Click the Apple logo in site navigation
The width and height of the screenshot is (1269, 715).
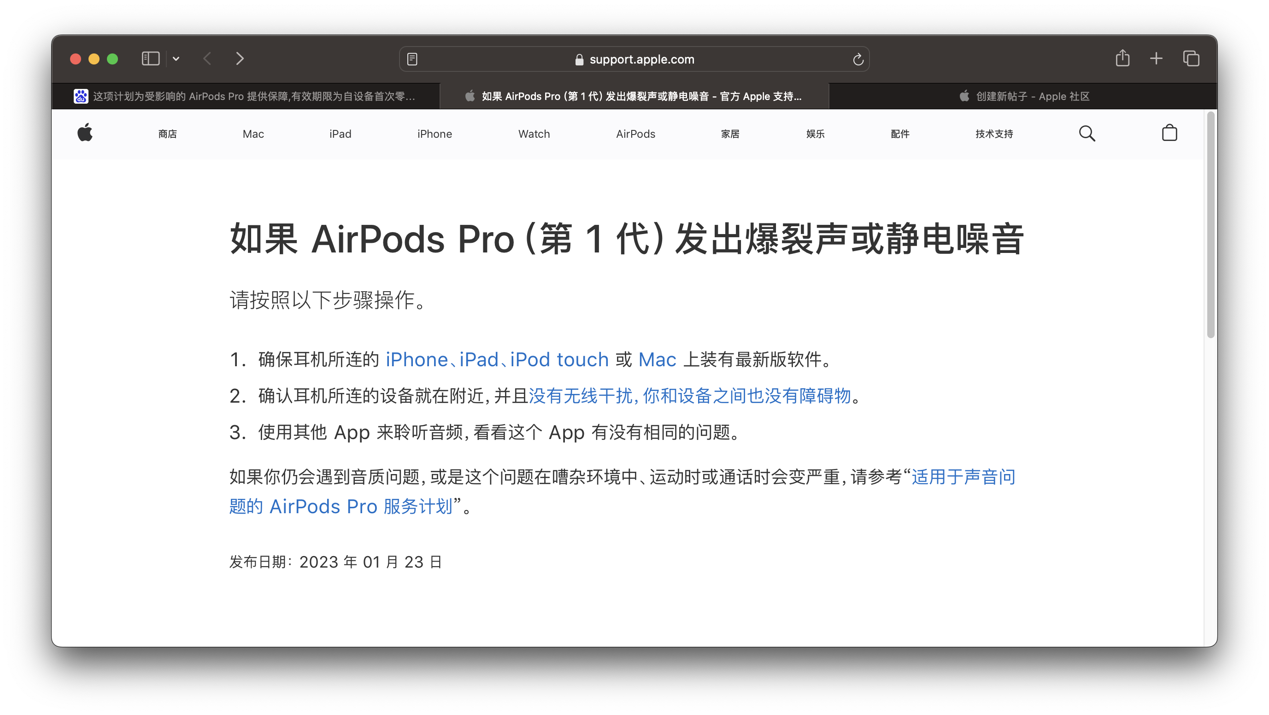tap(85, 133)
